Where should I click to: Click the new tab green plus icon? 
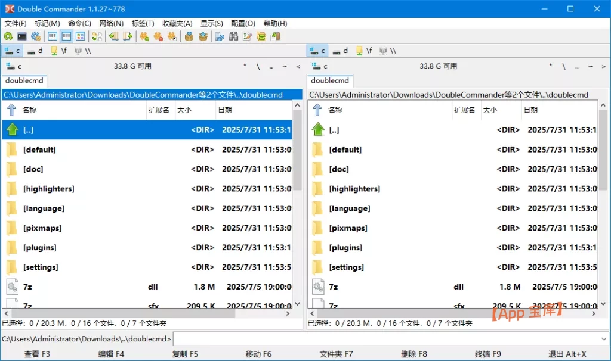pyautogui.click(x=143, y=36)
